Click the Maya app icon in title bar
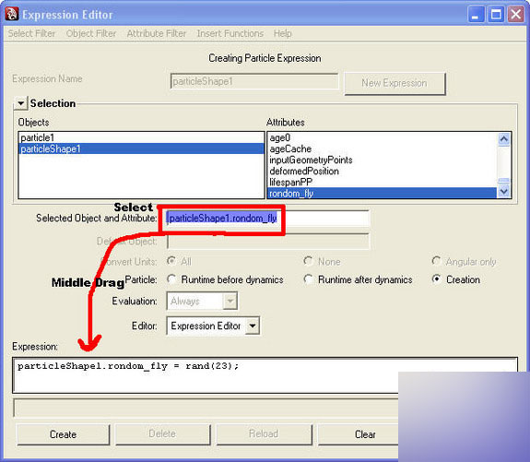Viewport: 530px width, 462px height. pyautogui.click(x=11, y=14)
